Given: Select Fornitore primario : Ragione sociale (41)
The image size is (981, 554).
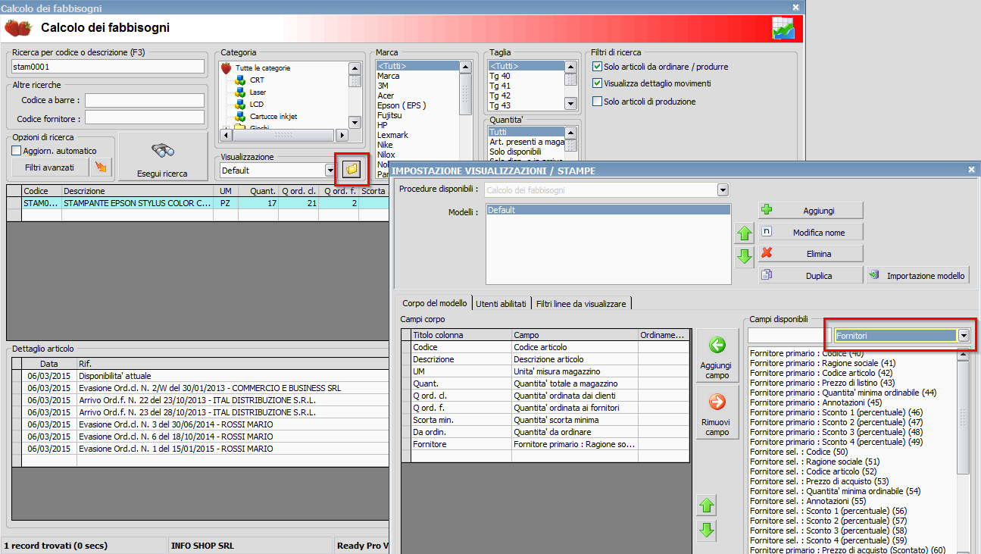Looking at the screenshot, I should tap(823, 363).
